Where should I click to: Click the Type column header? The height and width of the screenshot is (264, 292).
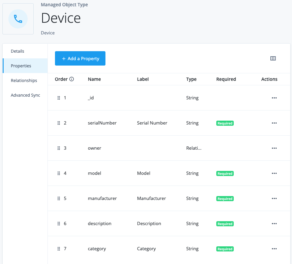click(191, 79)
